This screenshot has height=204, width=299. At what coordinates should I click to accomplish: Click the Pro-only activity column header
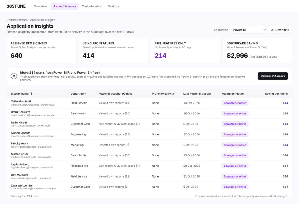tap(163, 93)
